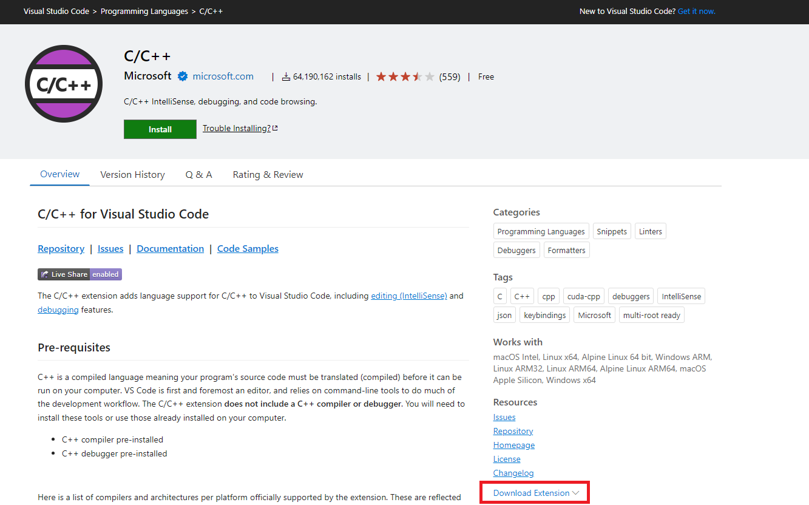The height and width of the screenshot is (505, 809).
Task: Select the Overview tab
Action: point(60,174)
